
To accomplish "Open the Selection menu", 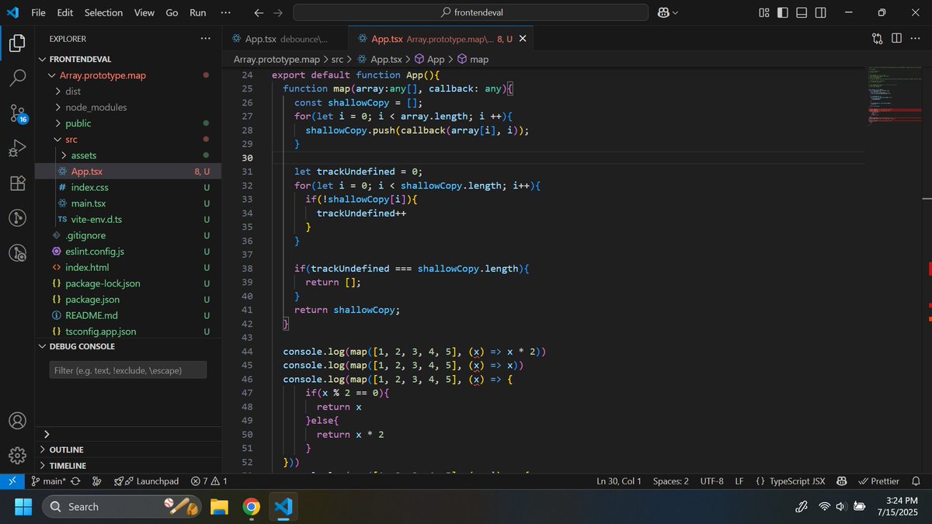I will [103, 12].
